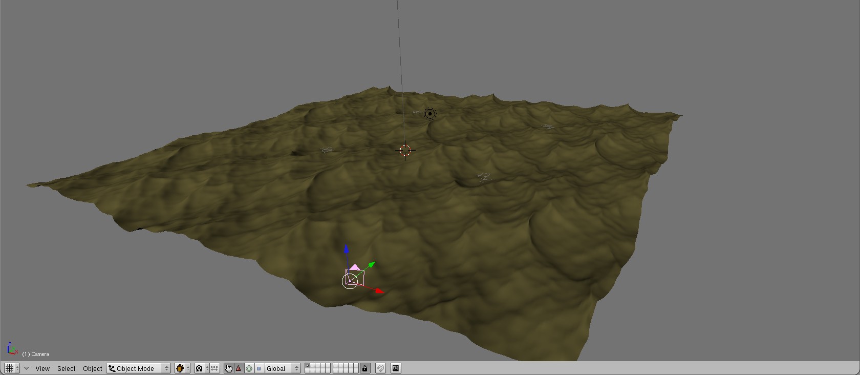Open the Select menu
Image resolution: width=860 pixels, height=375 pixels.
click(x=66, y=368)
